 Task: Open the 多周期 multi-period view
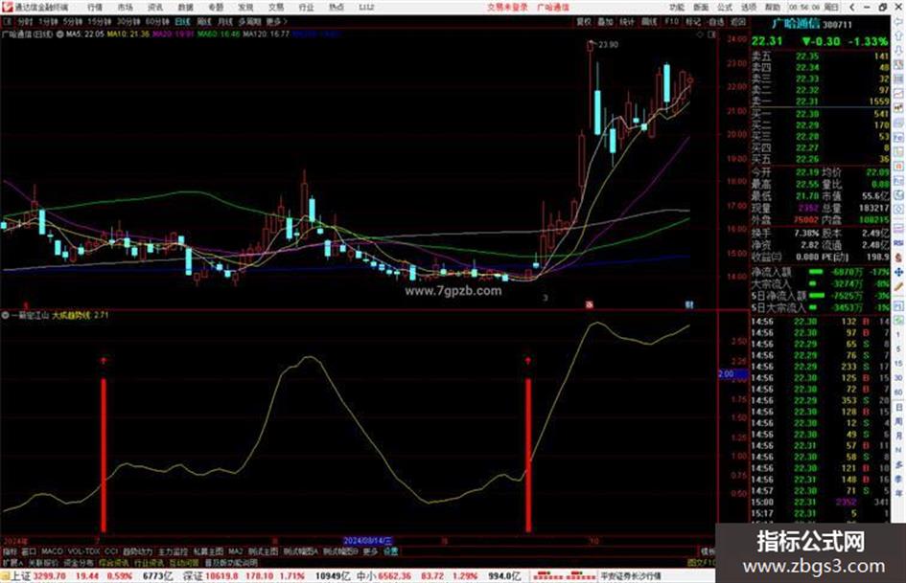pyautogui.click(x=249, y=21)
